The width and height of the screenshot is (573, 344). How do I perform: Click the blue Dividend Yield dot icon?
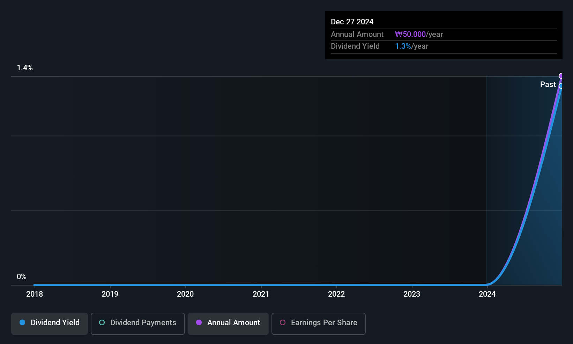(22, 323)
